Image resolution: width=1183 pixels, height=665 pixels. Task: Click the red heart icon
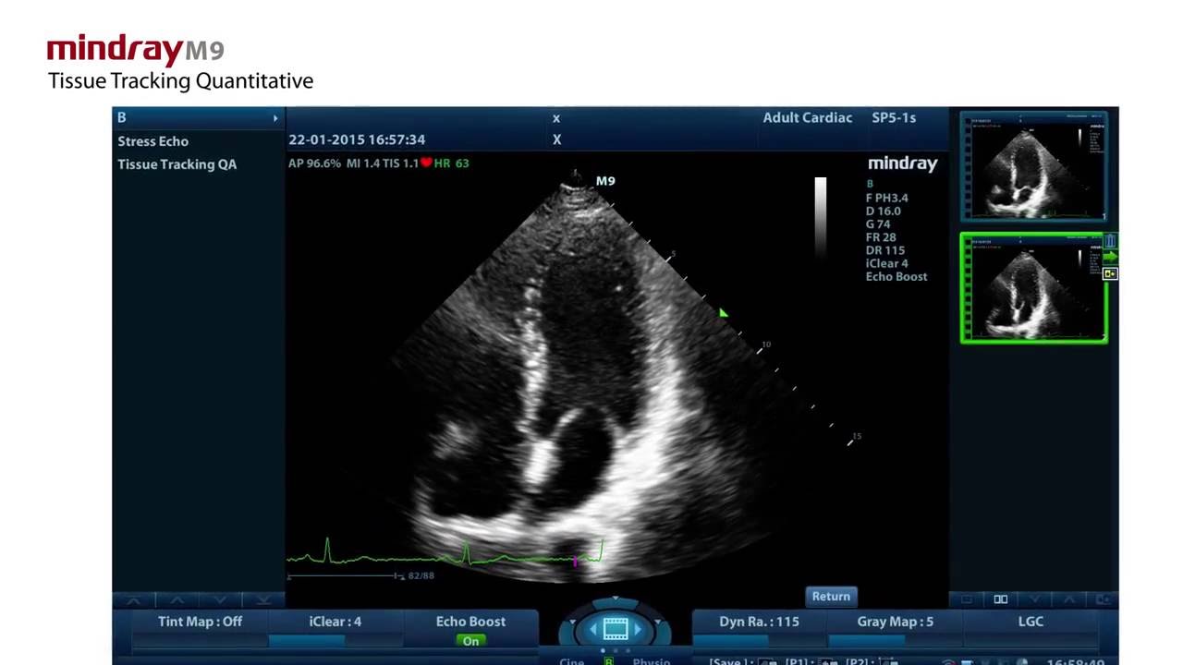426,163
